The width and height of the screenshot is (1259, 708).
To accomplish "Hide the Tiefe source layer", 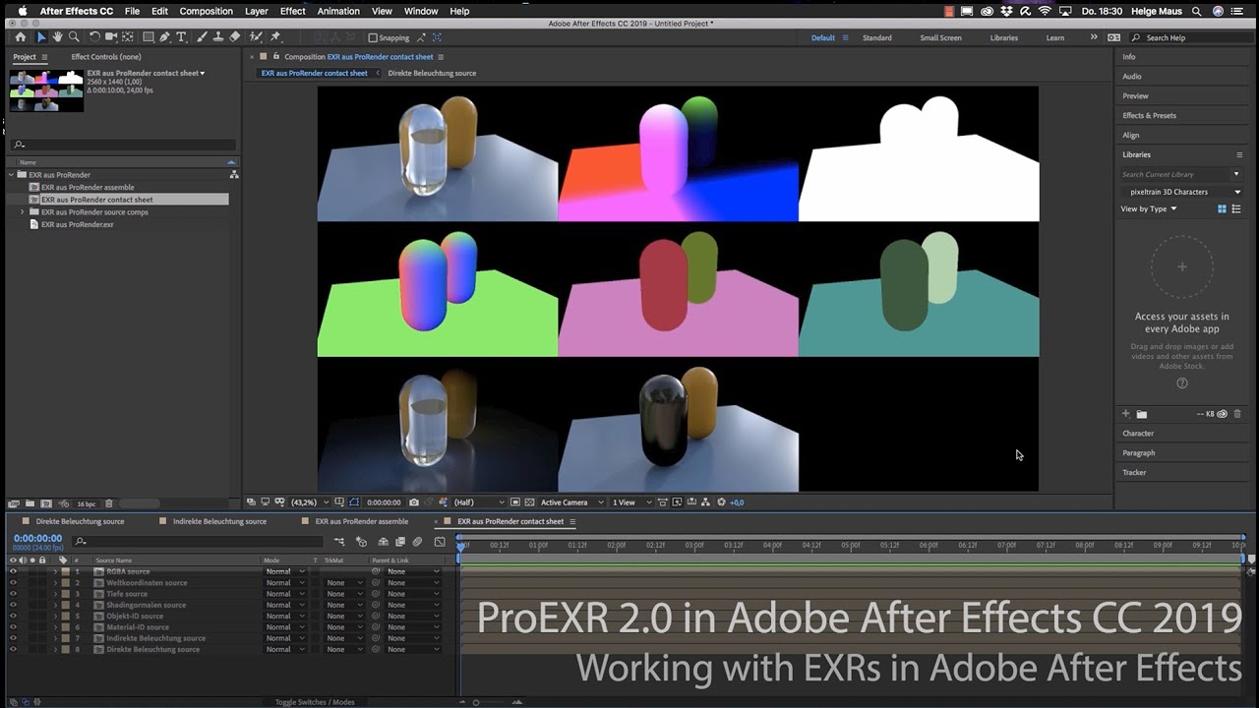I will 13,594.
